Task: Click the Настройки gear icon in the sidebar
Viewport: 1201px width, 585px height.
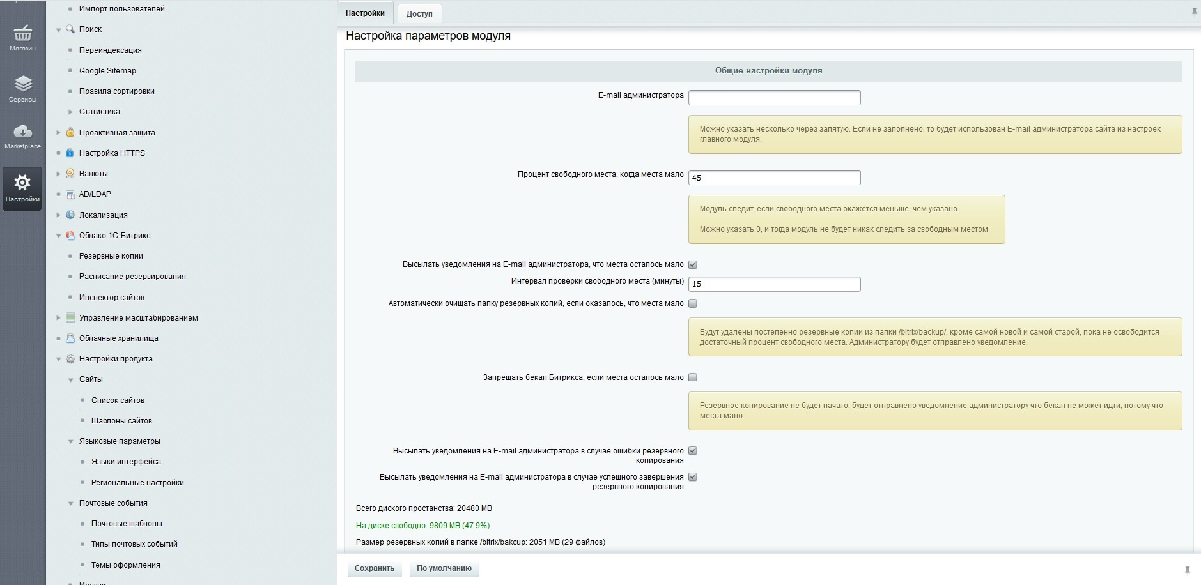Action: click(22, 183)
